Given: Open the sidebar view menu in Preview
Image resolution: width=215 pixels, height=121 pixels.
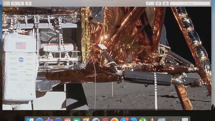Looking at the screenshot, I should pyautogui.click(x=7, y=3).
